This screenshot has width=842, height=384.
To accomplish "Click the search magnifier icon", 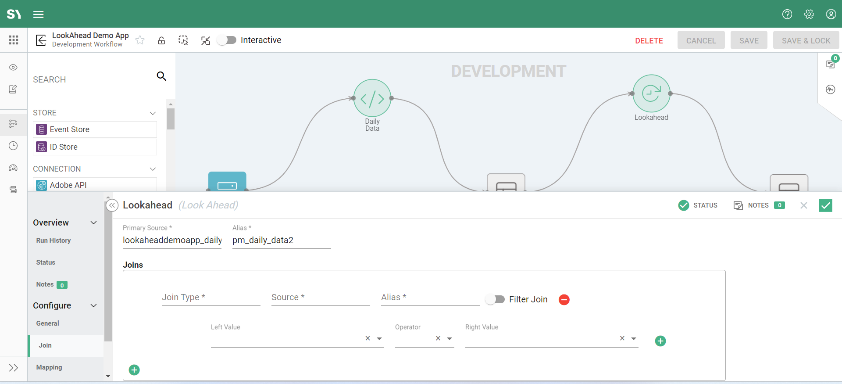I will (161, 76).
